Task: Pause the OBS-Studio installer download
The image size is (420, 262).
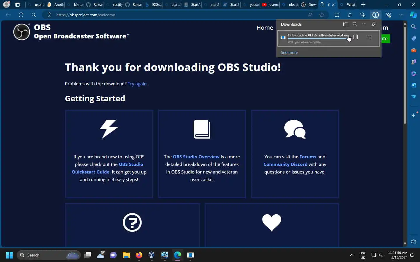Action: pos(356,37)
